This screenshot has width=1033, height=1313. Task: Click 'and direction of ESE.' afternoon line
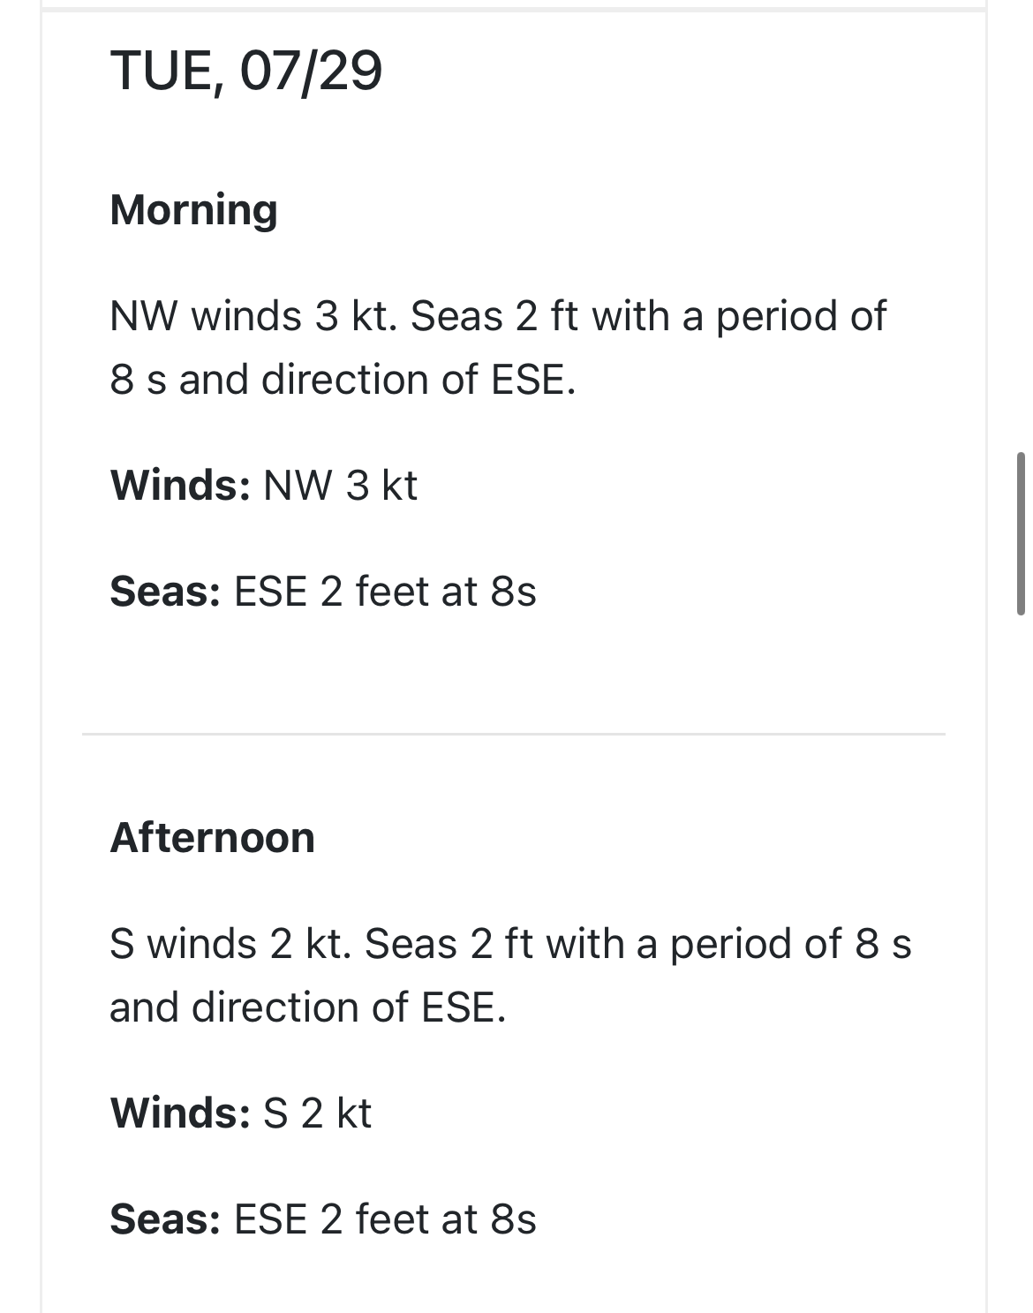(308, 1007)
